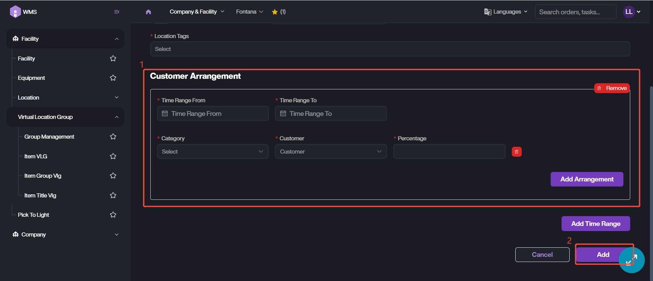Star the Pick To Light item
The width and height of the screenshot is (653, 281).
(x=113, y=215)
